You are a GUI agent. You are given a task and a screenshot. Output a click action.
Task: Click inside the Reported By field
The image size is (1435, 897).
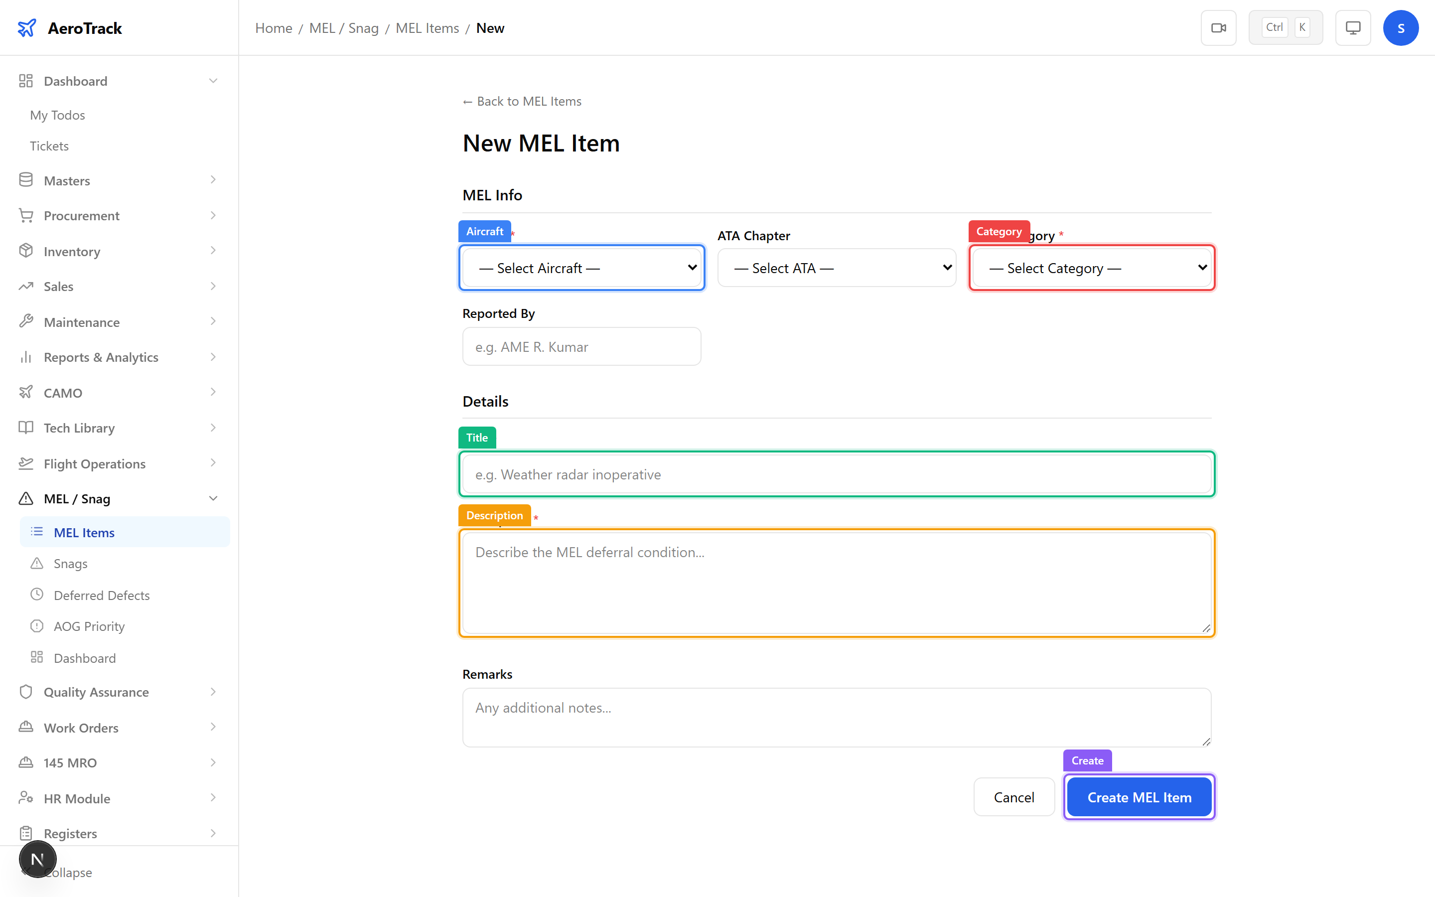tap(581, 346)
